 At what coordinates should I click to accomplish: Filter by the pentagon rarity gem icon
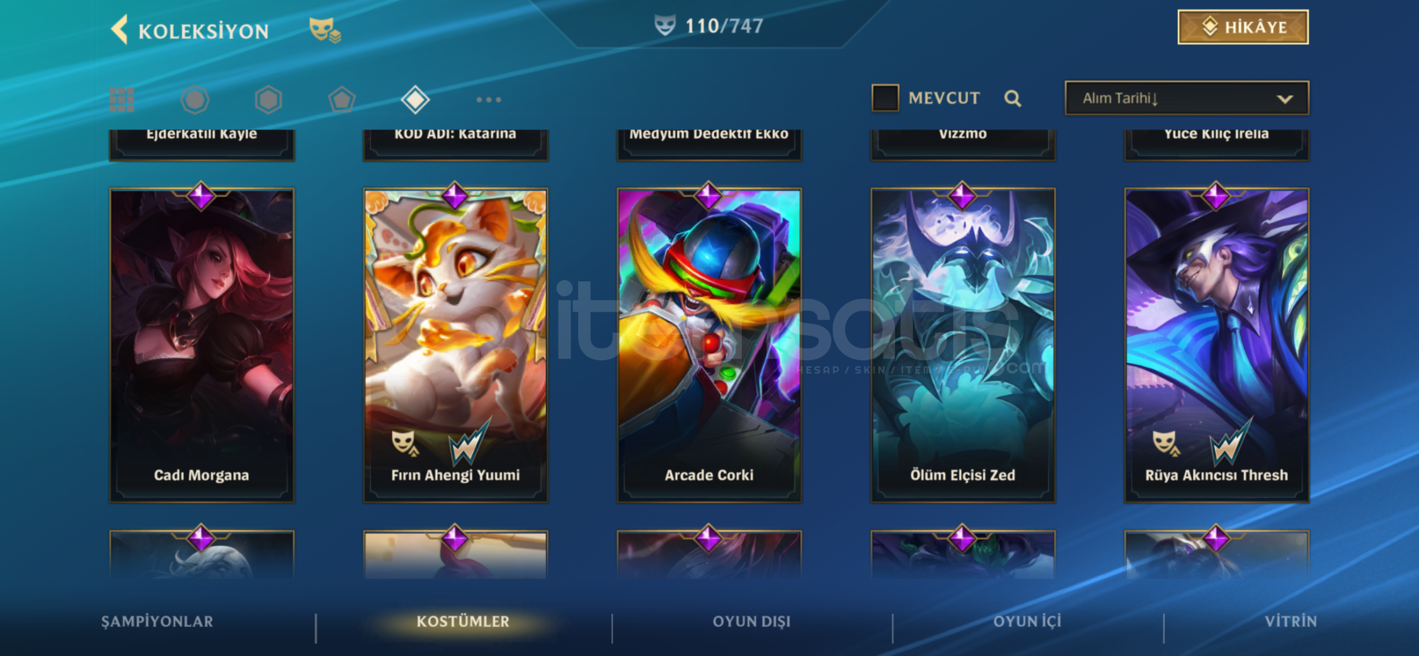point(342,100)
